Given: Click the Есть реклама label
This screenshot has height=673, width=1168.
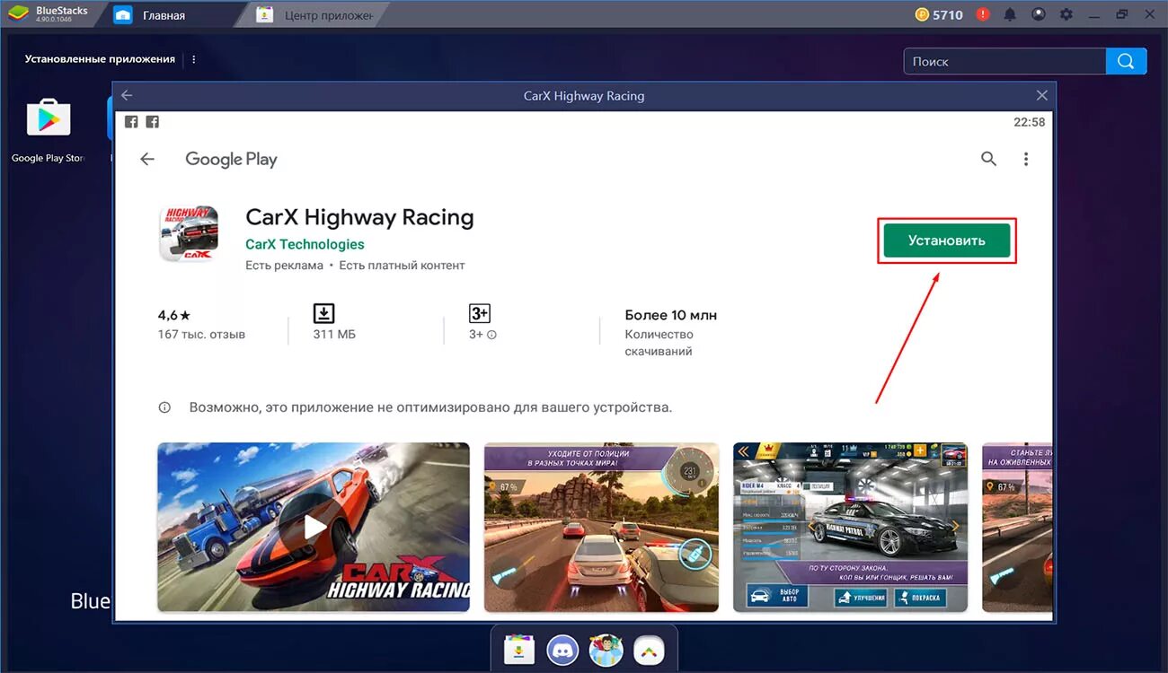Looking at the screenshot, I should (284, 266).
